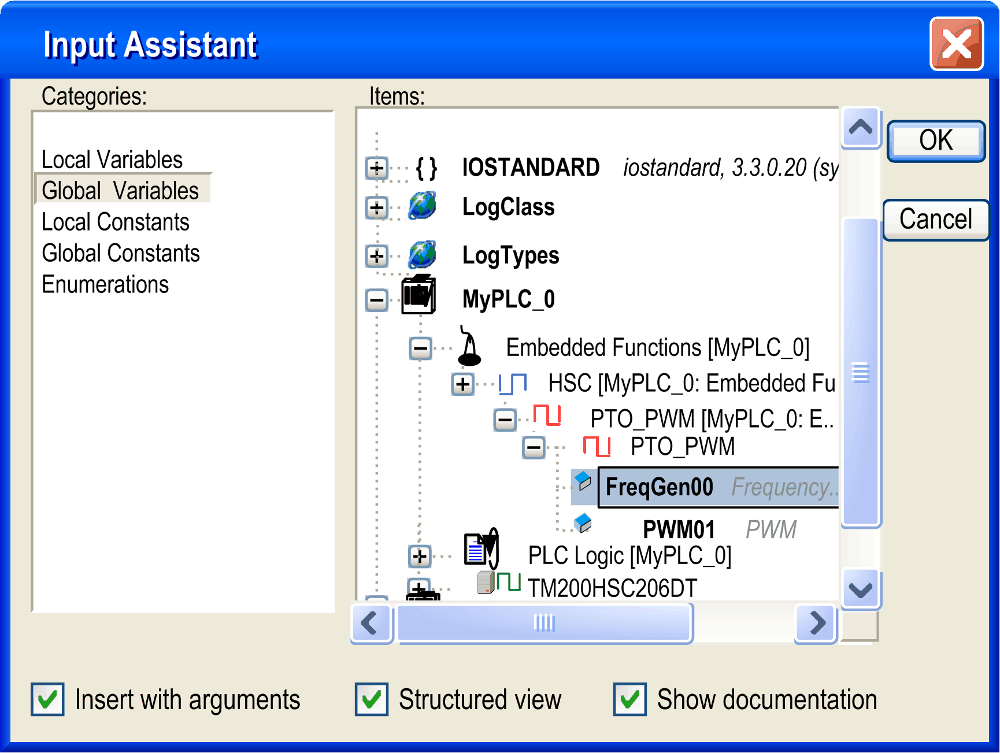This screenshot has height=753, width=1000.
Task: Click the blue cube icon beside PWM01
Action: 583,523
